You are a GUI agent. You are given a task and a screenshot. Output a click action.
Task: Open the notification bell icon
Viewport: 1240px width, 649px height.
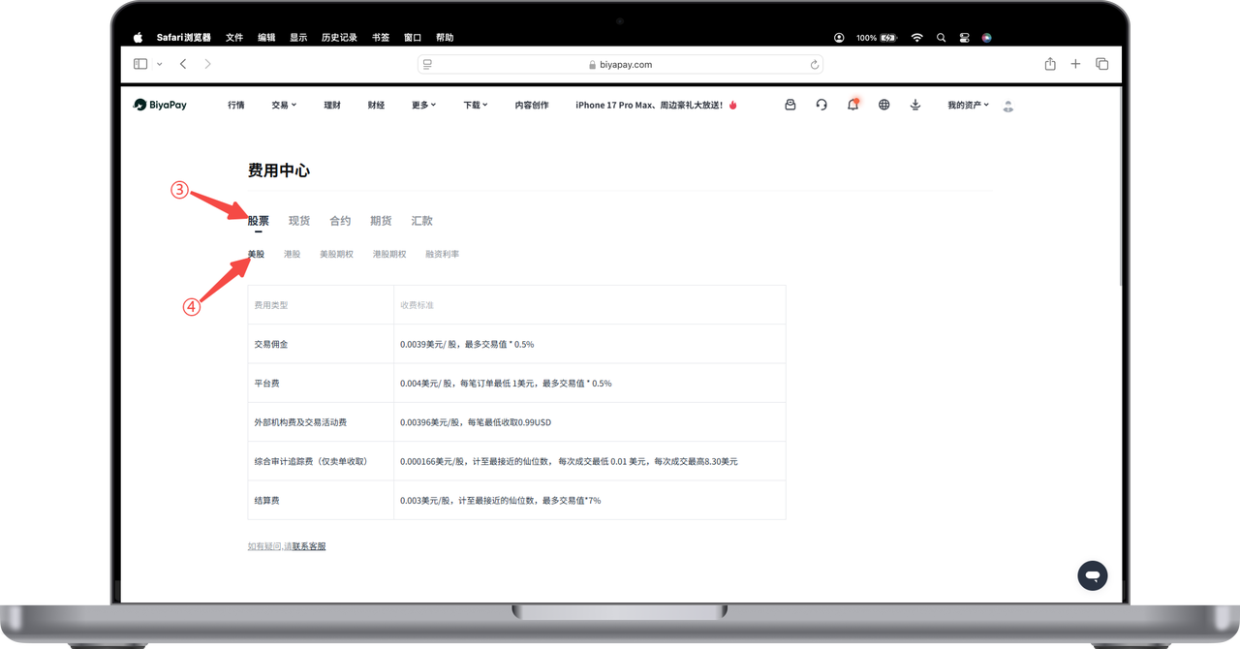point(852,105)
